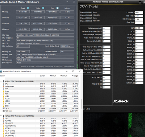The image size is (145, 137).
Task: Collapse the Nuvoton NCT5585D sensor group
Action: point(1,116)
